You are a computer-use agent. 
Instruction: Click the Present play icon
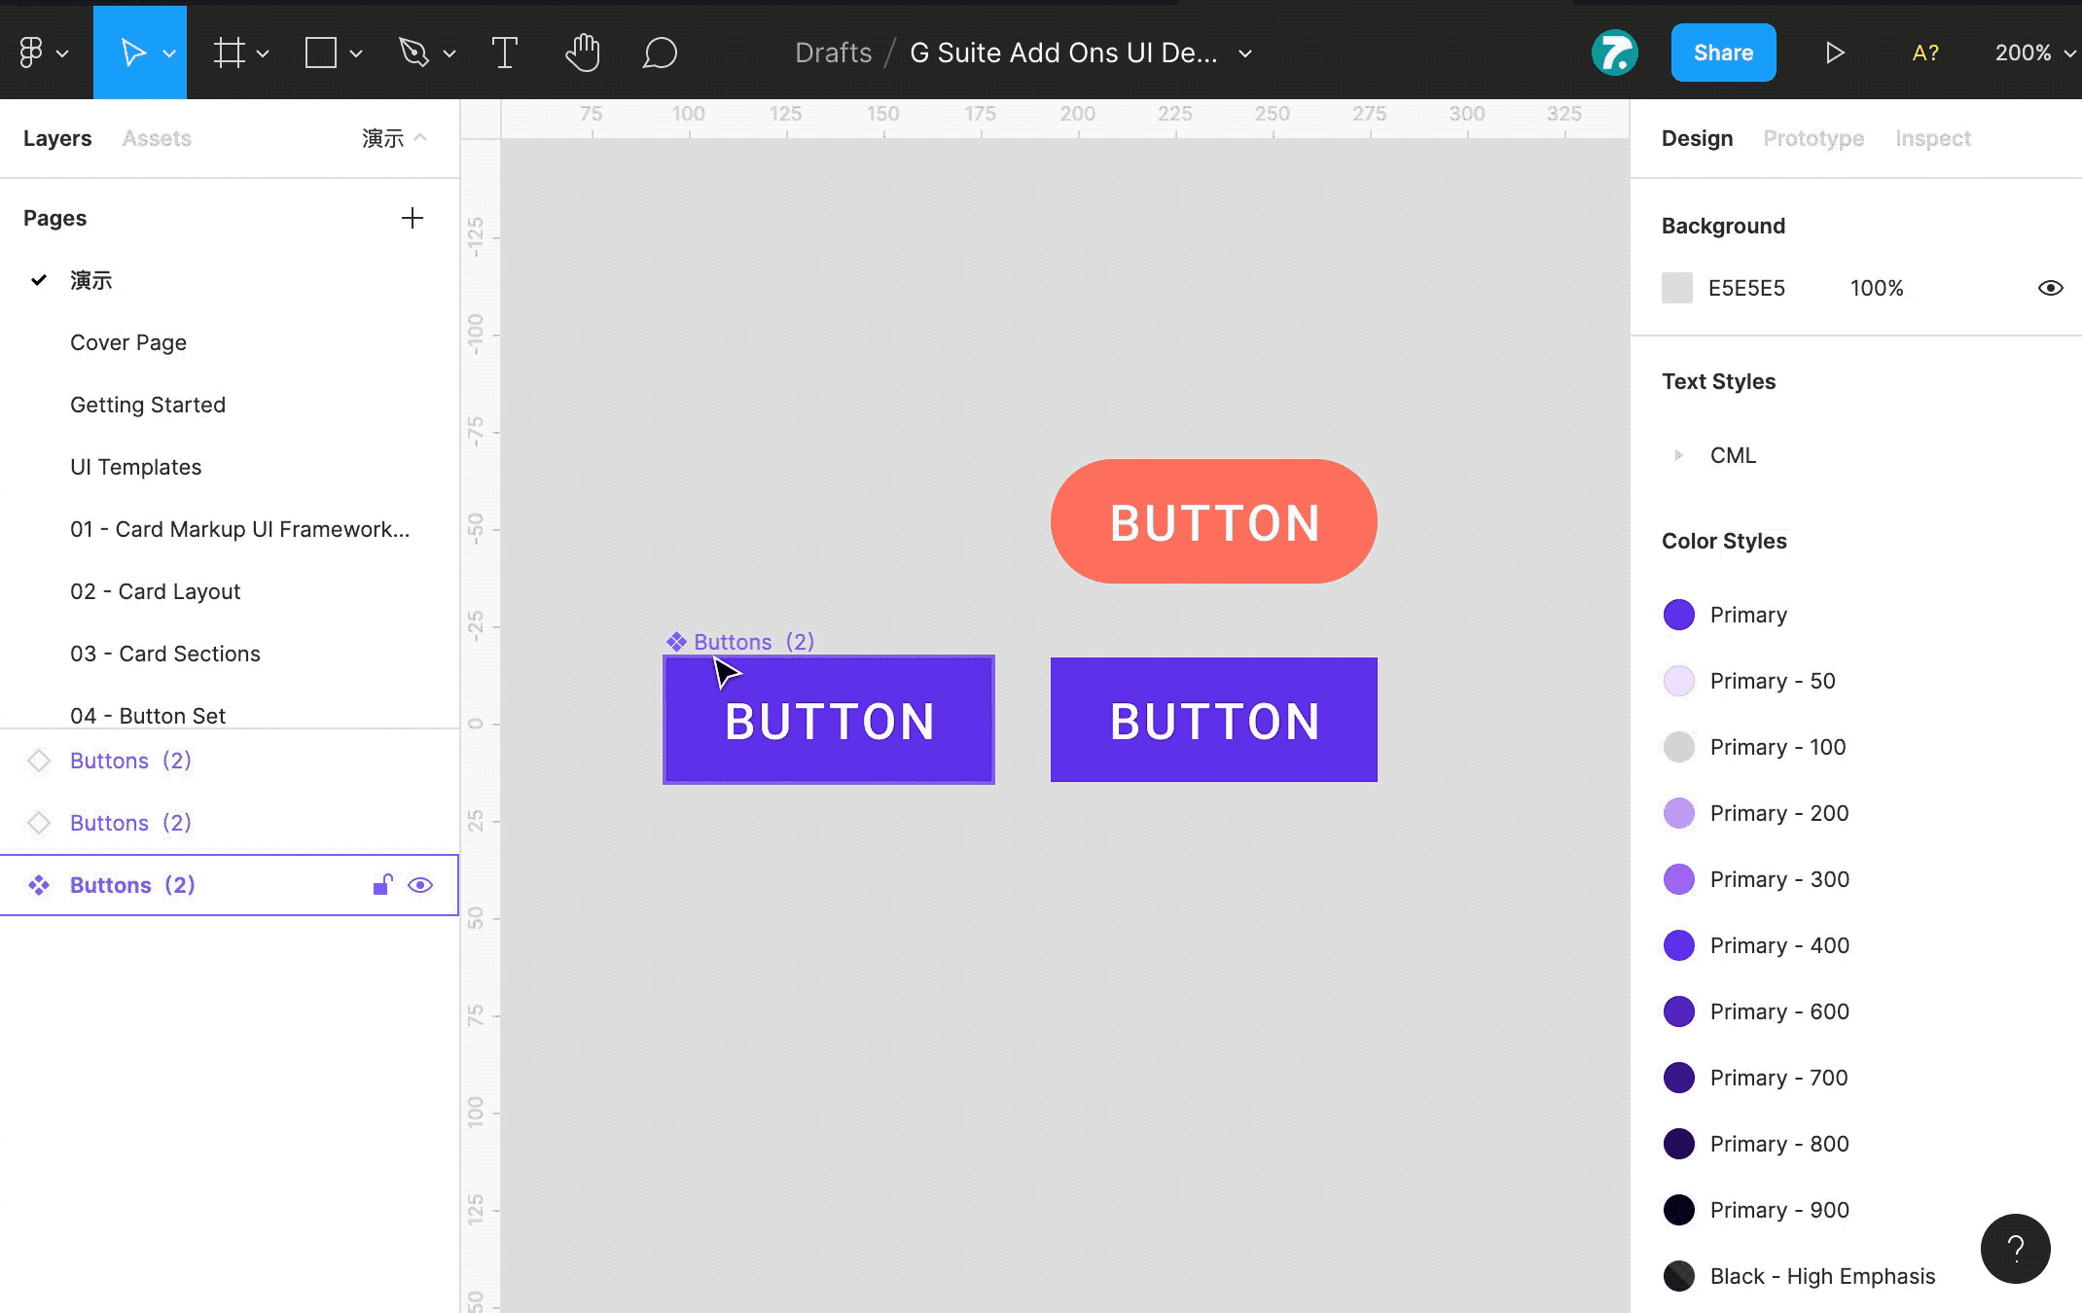pos(1835,53)
